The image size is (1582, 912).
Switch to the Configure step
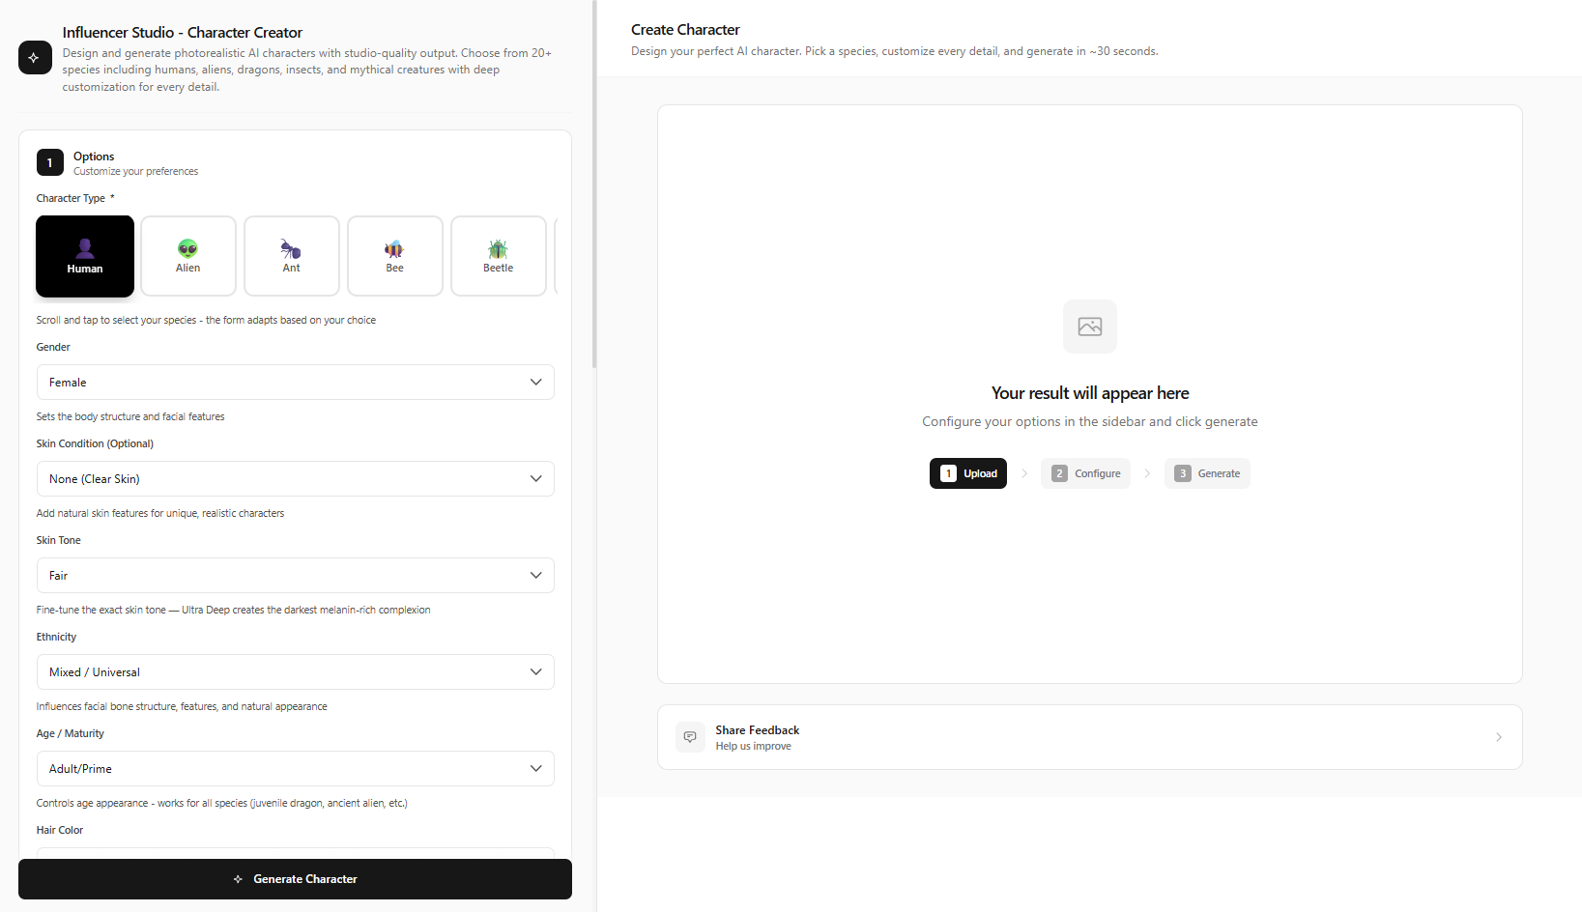[1085, 473]
